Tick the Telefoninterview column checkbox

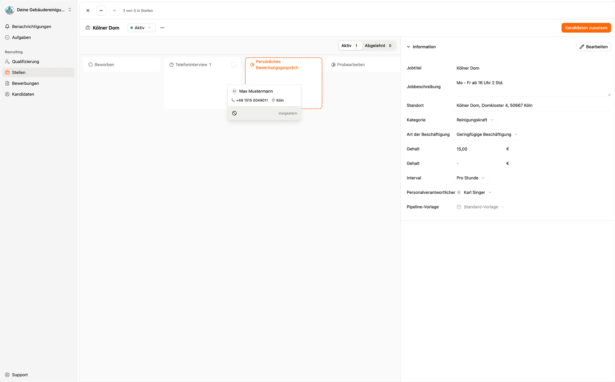(x=234, y=65)
